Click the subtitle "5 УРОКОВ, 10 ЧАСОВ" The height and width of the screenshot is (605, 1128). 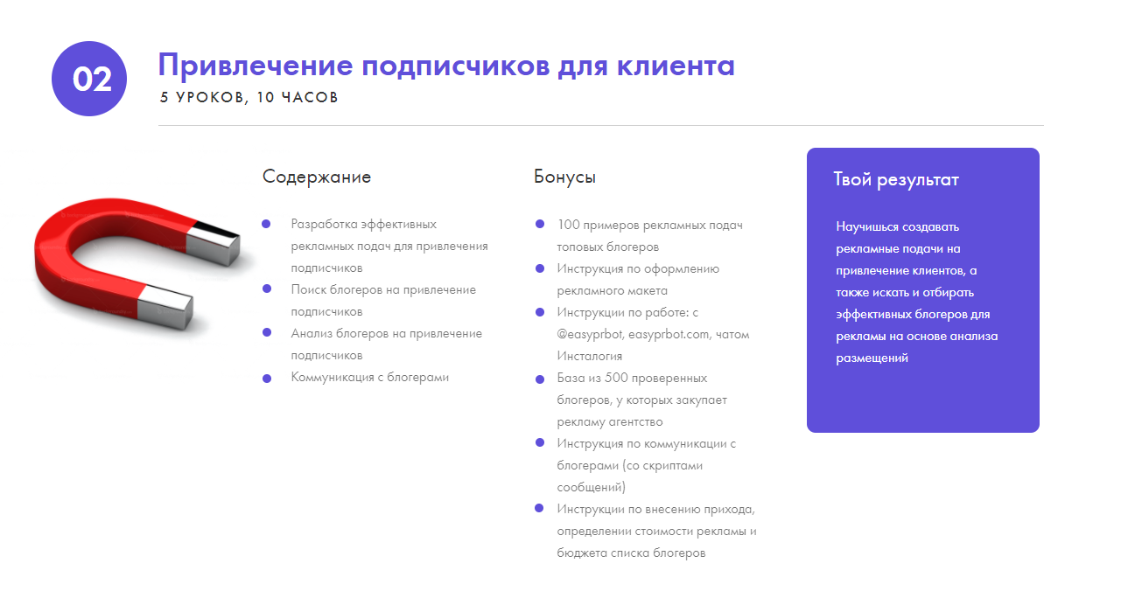coord(251,98)
